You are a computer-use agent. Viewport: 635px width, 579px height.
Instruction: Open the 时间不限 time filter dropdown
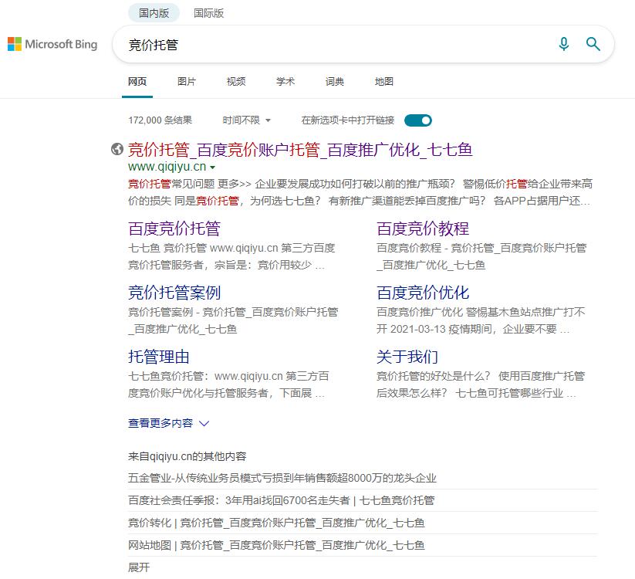[x=246, y=120]
